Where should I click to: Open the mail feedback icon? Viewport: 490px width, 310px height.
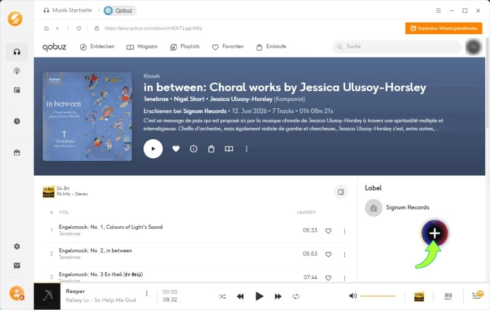(17, 265)
